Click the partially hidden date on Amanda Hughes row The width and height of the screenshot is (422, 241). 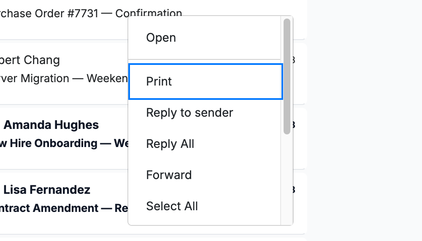pyautogui.click(x=294, y=125)
